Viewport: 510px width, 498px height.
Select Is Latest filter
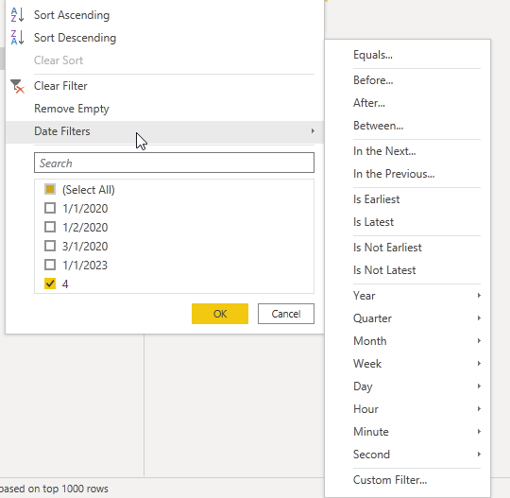(x=373, y=222)
